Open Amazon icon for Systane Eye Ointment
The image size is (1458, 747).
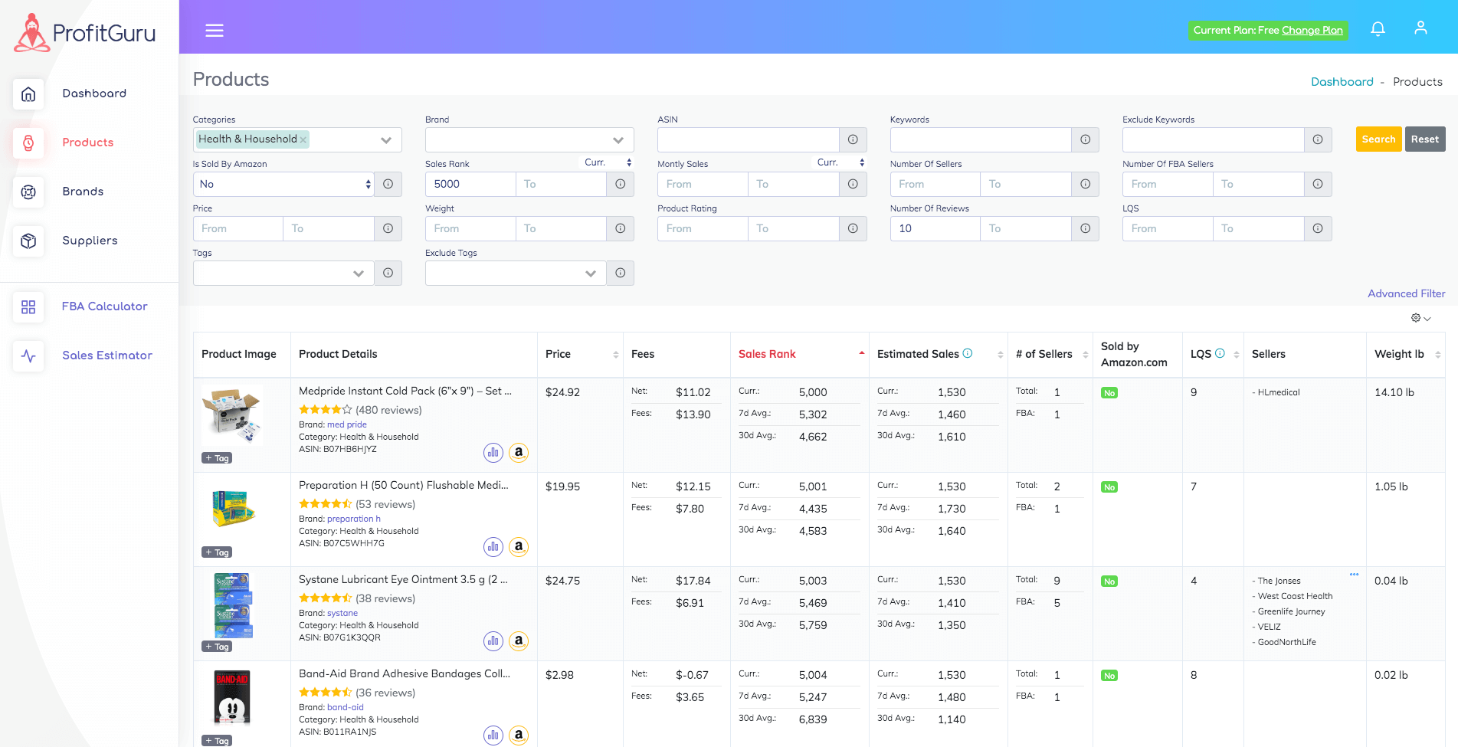tap(519, 641)
